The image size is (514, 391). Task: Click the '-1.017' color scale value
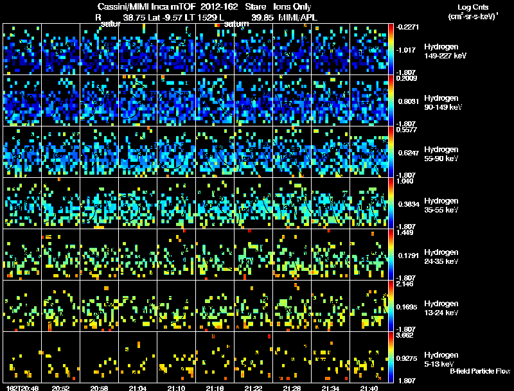tap(407, 50)
